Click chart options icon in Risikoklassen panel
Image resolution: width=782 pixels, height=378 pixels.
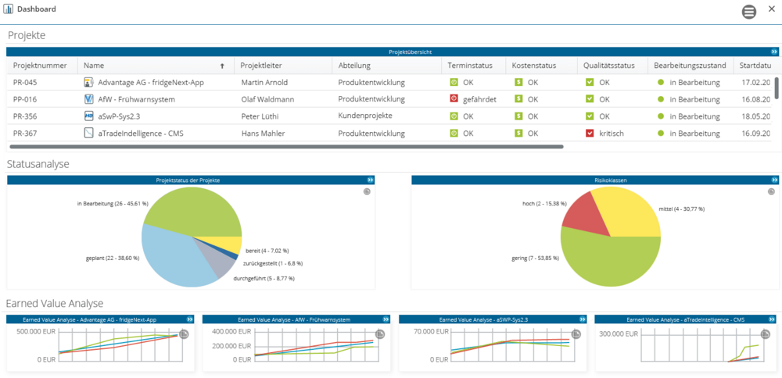tap(771, 191)
